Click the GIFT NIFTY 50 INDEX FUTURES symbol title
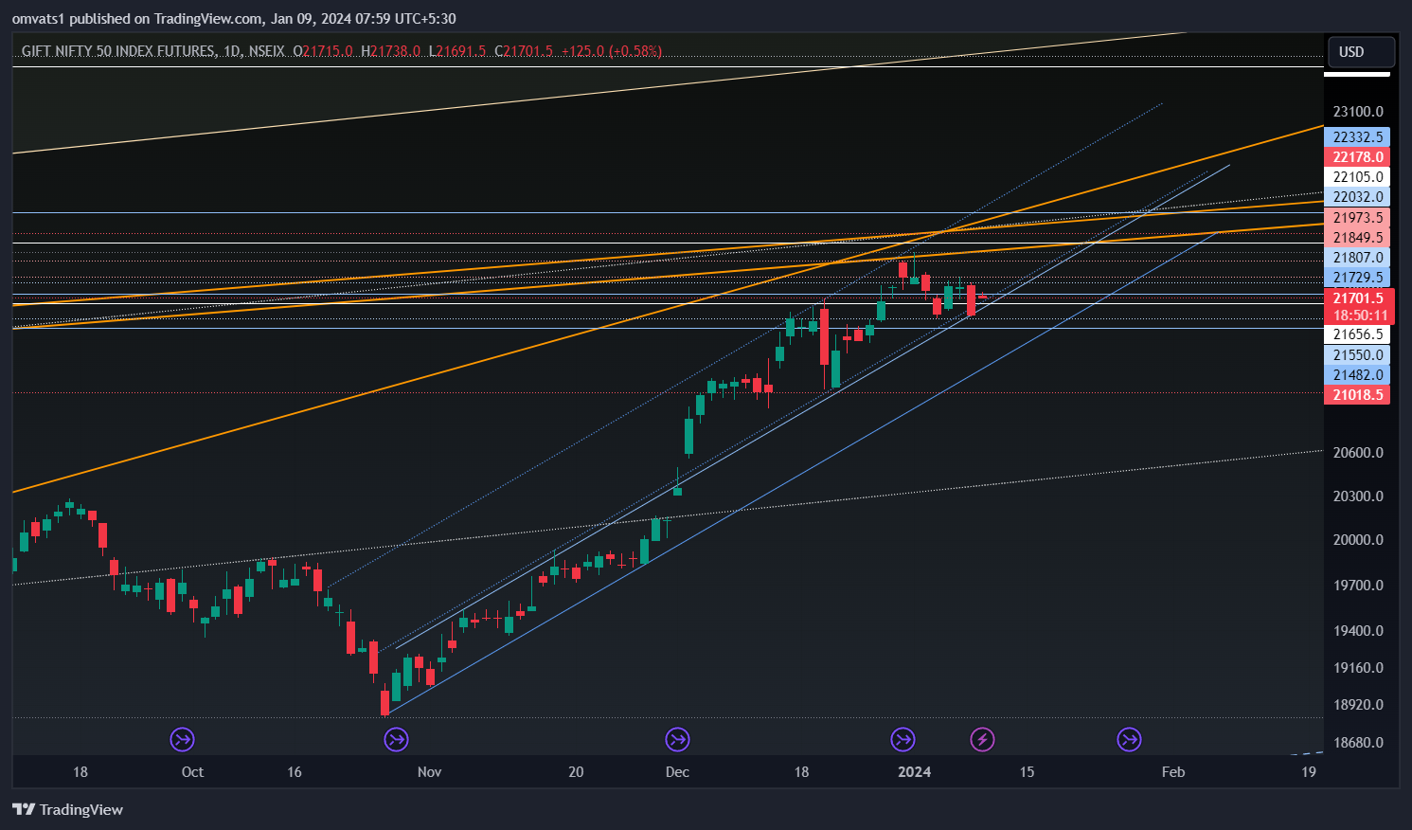This screenshot has height=830, width=1412. [x=118, y=51]
